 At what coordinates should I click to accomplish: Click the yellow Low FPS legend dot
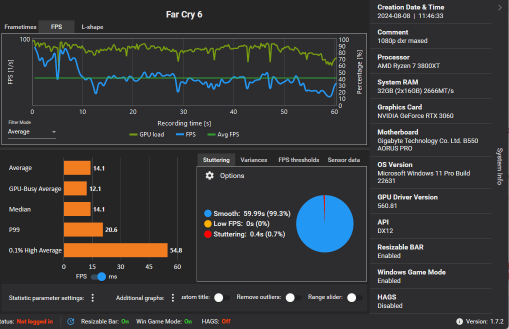coord(208,223)
